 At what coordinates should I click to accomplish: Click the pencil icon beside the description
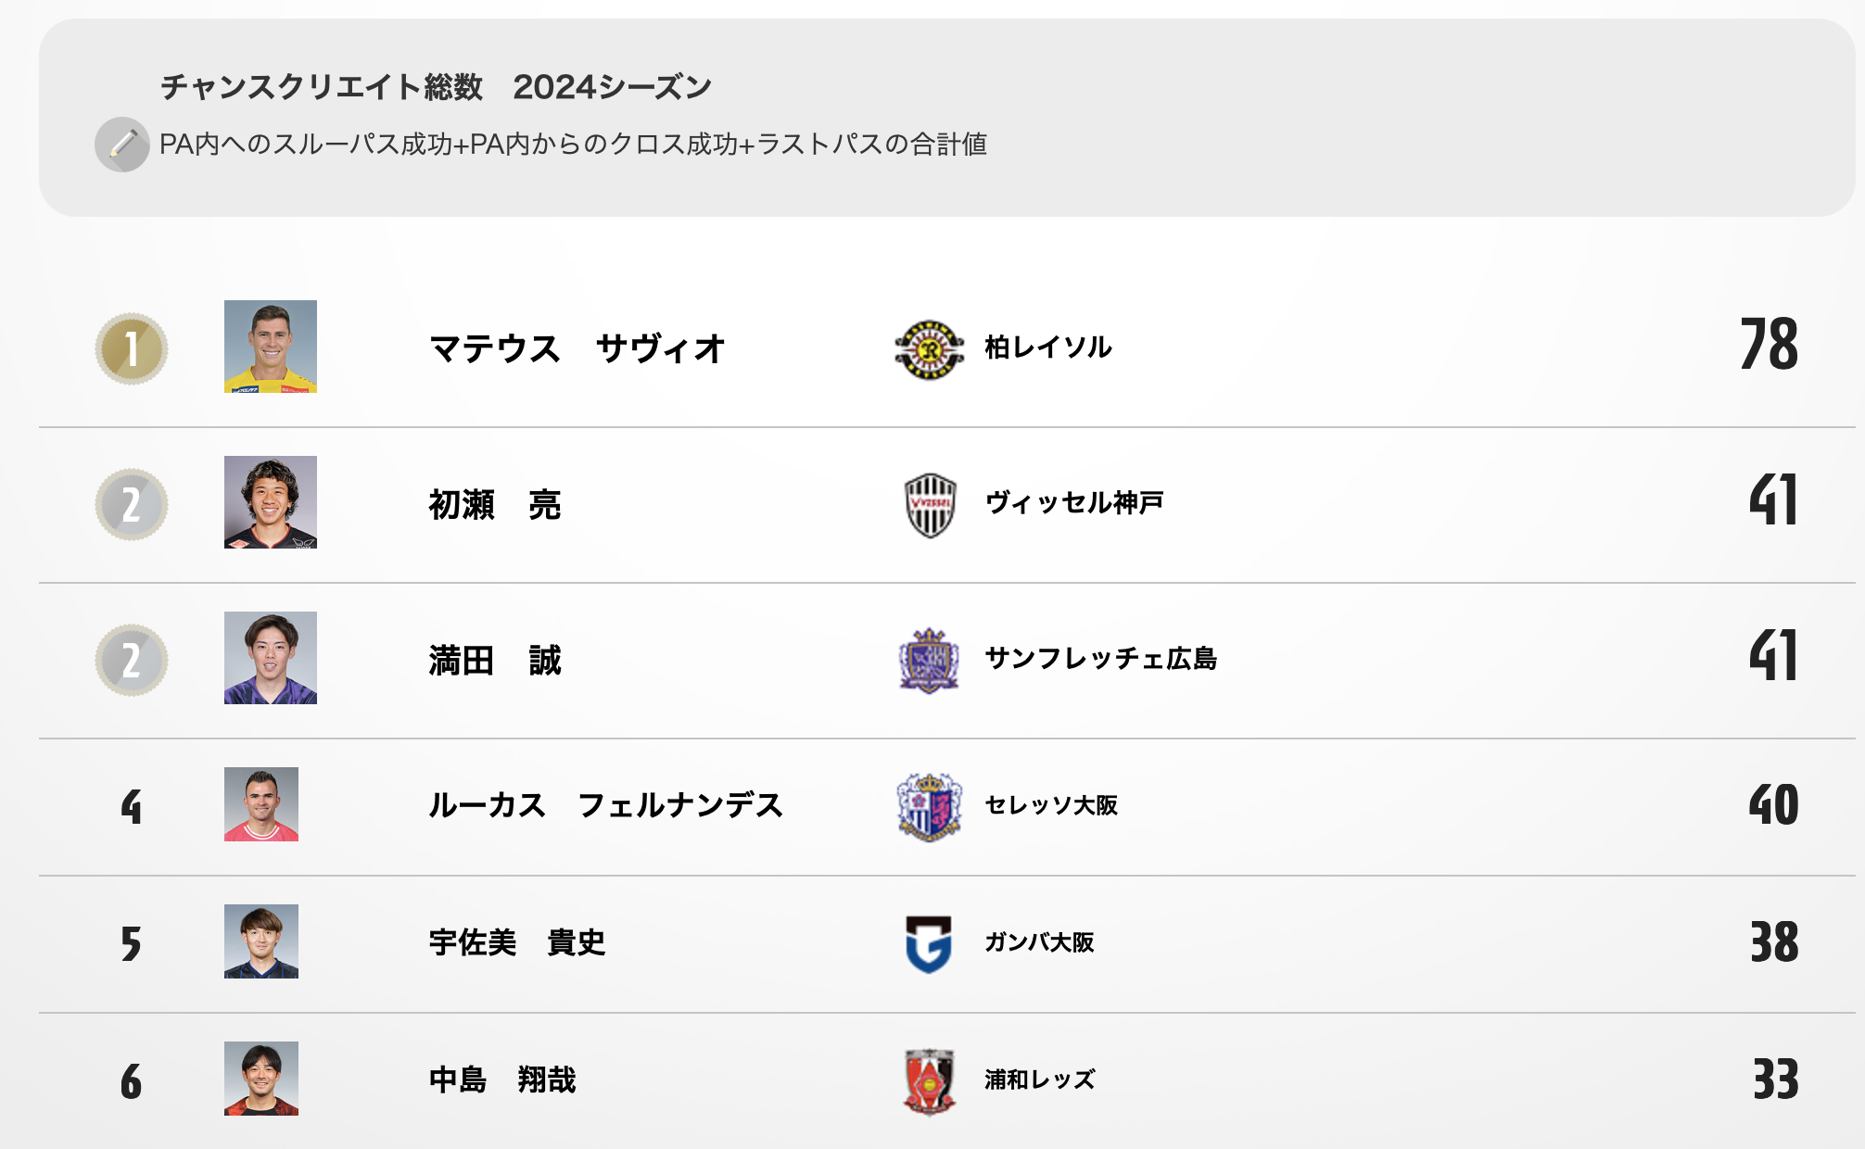coord(122,145)
